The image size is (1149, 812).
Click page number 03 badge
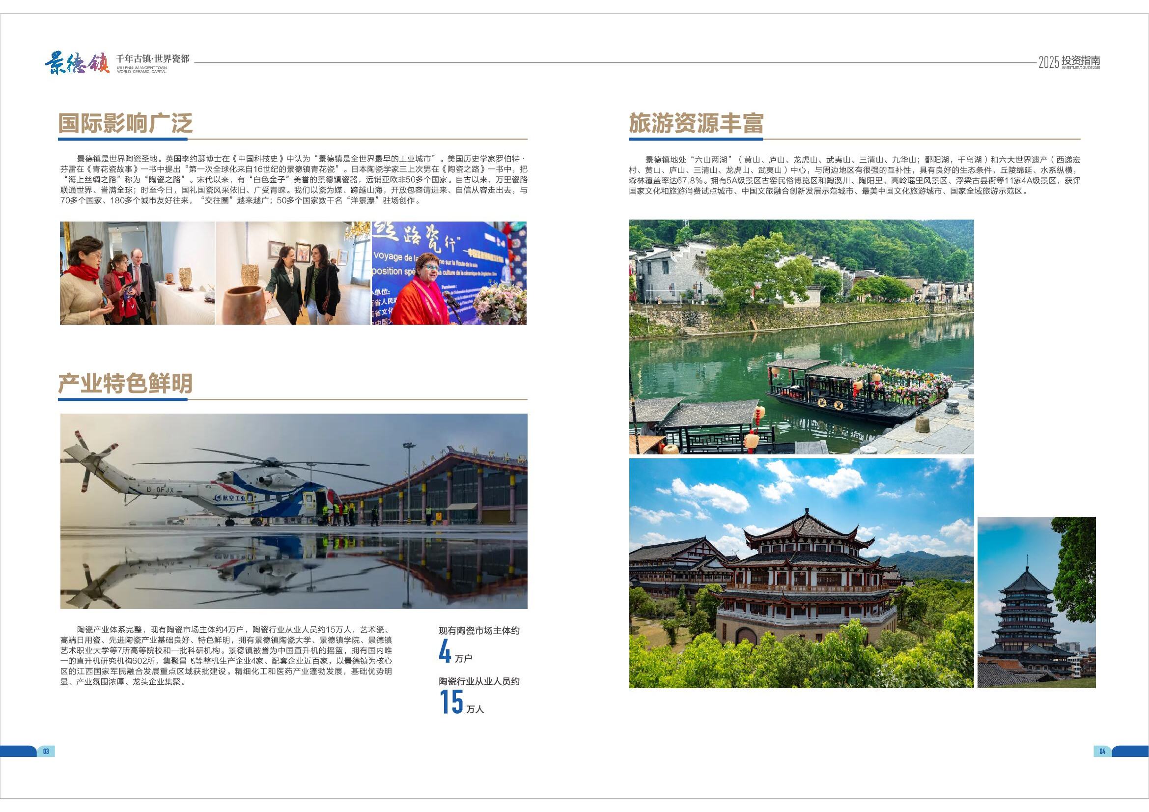(46, 751)
